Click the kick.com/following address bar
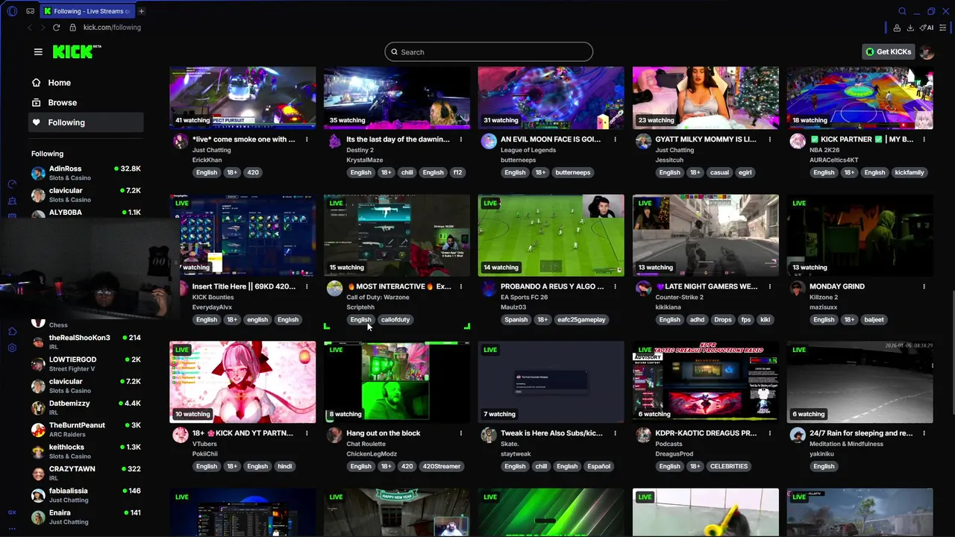 [112, 28]
